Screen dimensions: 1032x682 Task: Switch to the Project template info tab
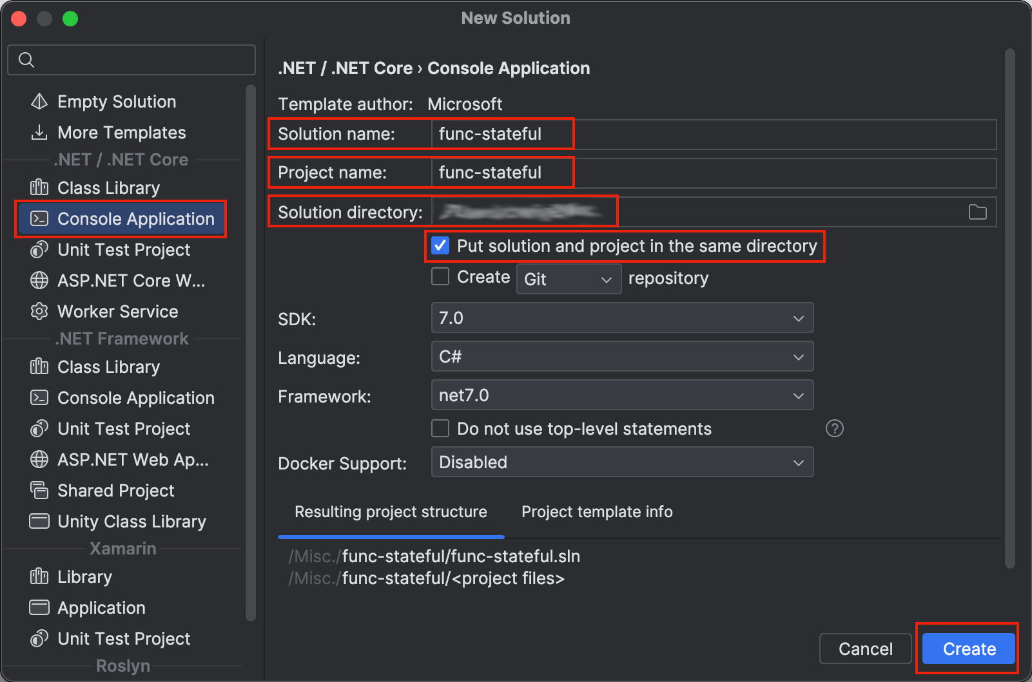click(597, 512)
